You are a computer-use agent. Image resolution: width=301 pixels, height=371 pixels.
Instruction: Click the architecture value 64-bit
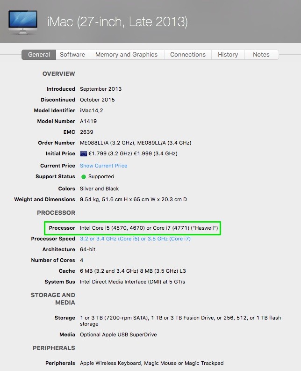point(87,249)
